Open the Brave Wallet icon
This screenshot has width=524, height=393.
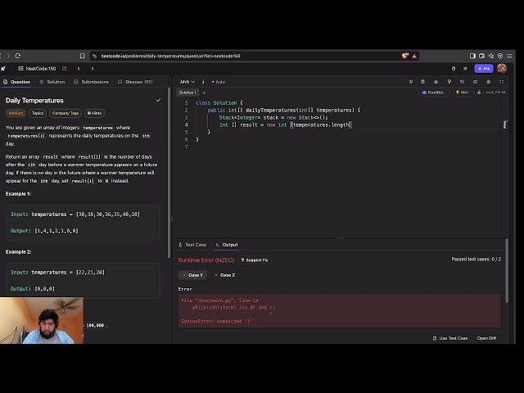pyautogui.click(x=482, y=56)
